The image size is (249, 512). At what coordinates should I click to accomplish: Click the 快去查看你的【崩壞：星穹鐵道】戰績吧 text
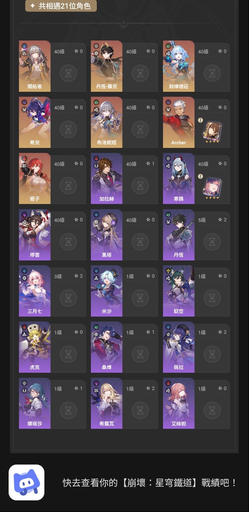(x=150, y=483)
